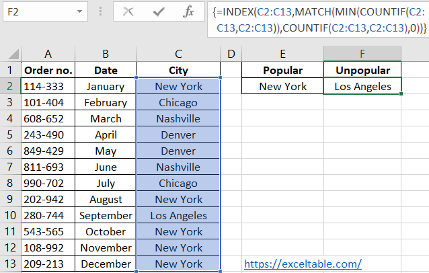Click the Popular header cell
Viewport: 429px width, 273px height.
pyautogui.click(x=282, y=70)
